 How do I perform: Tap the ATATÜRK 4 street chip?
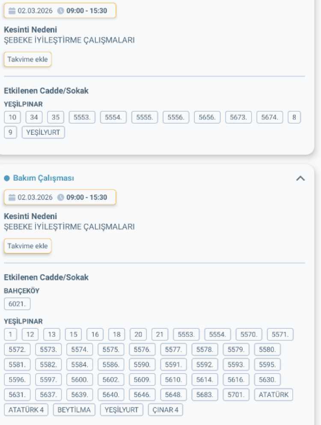pyautogui.click(x=27, y=410)
